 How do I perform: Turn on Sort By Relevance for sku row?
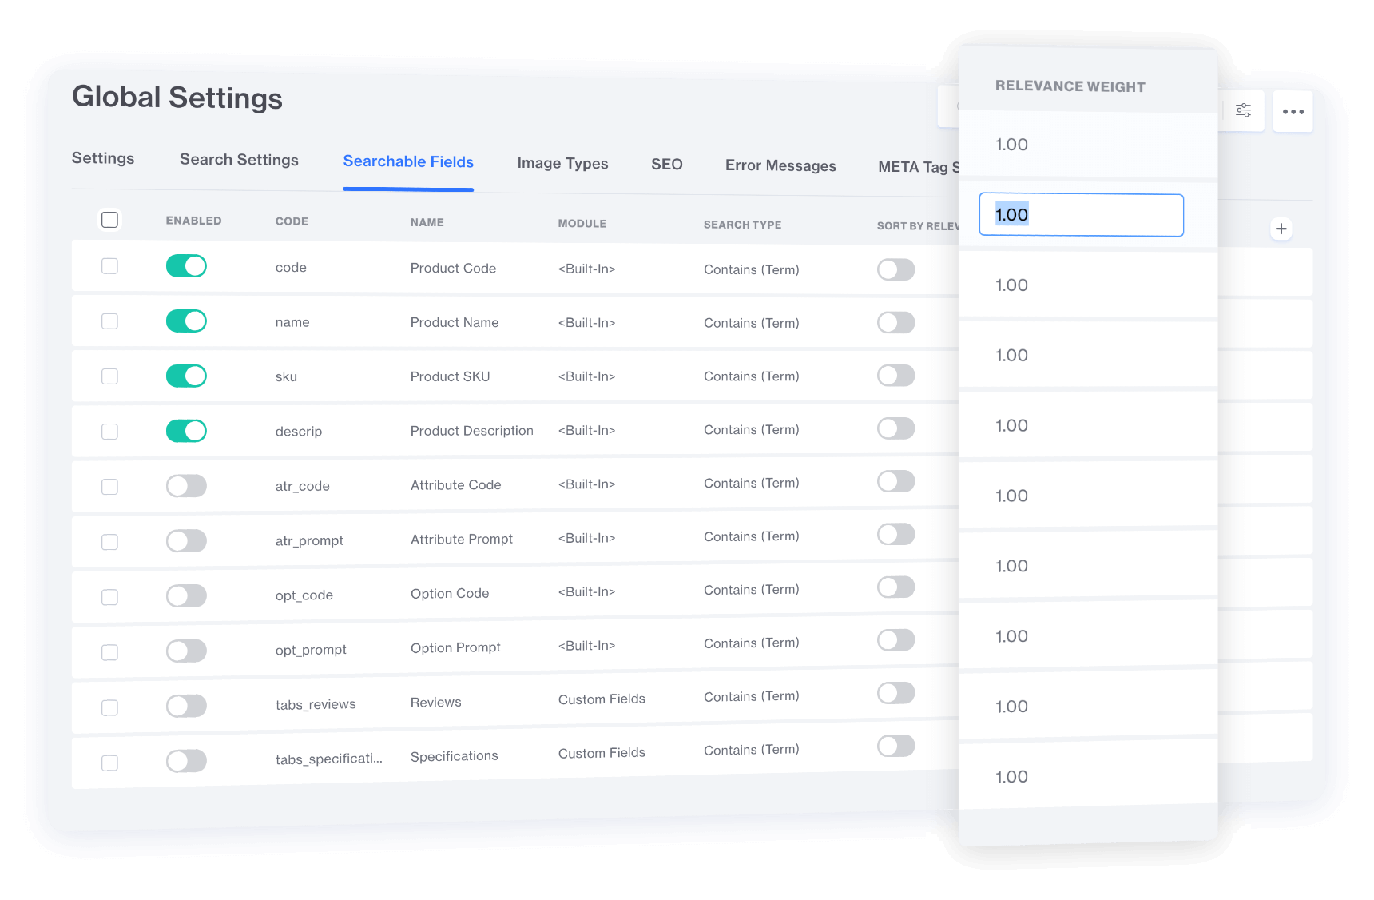tap(895, 376)
